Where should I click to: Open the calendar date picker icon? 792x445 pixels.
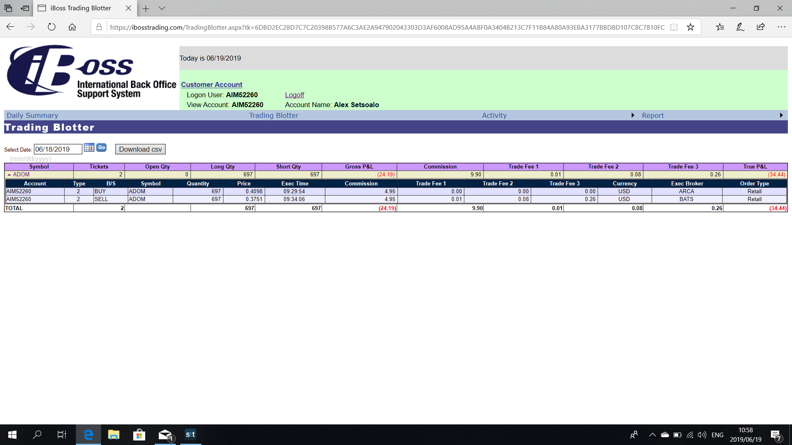(x=89, y=148)
